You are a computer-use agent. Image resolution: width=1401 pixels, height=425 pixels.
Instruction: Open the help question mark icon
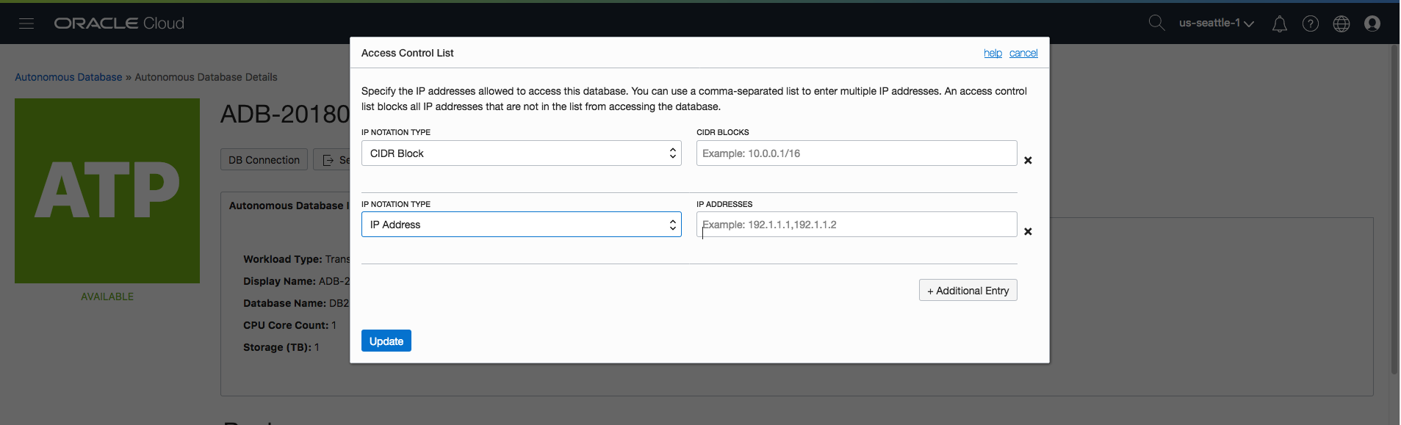click(1310, 24)
